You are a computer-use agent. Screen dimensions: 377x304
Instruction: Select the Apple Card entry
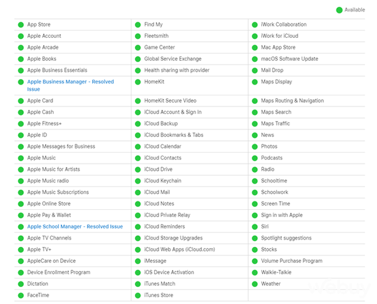coord(40,101)
